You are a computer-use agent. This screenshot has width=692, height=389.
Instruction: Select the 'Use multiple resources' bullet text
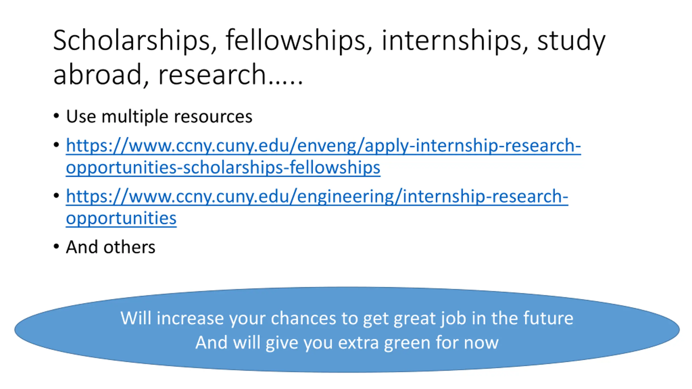point(159,117)
